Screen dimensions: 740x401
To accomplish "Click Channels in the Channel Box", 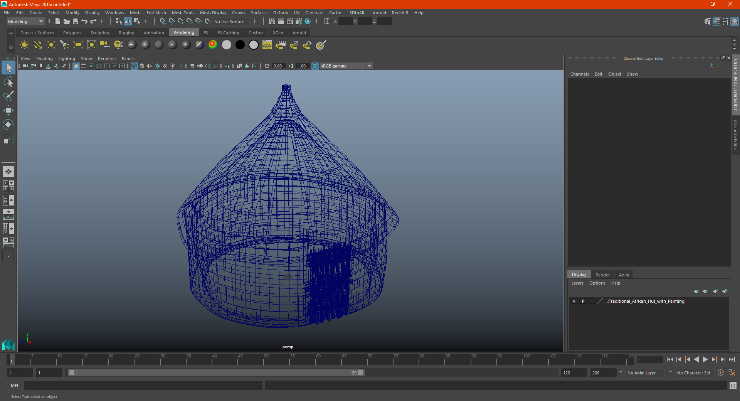I will [580, 74].
